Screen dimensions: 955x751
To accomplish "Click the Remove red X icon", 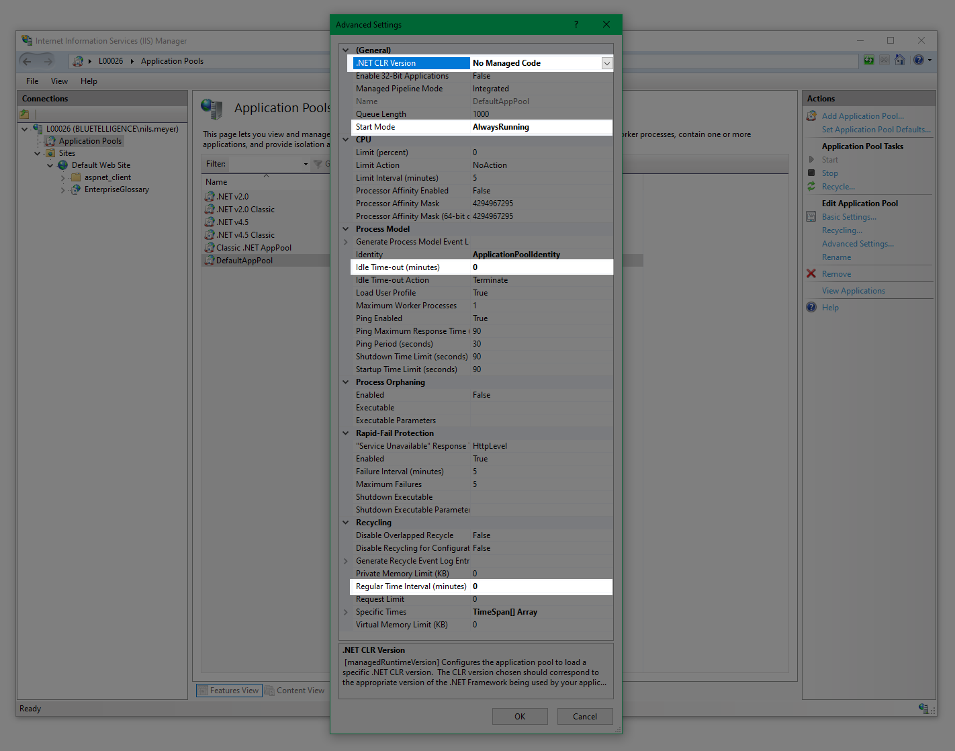I will point(811,273).
